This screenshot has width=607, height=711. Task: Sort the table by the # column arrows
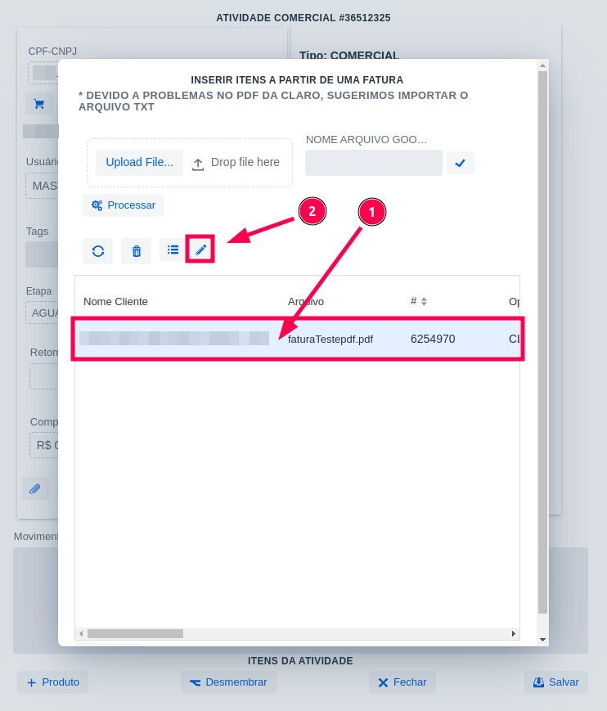point(424,301)
